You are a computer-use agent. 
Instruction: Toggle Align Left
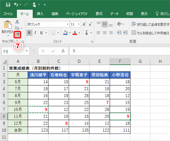[x=99, y=33]
